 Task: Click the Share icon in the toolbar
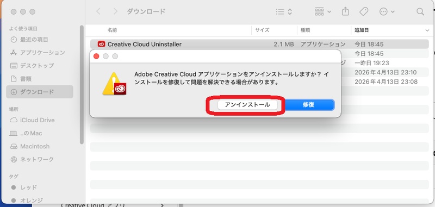click(345, 11)
